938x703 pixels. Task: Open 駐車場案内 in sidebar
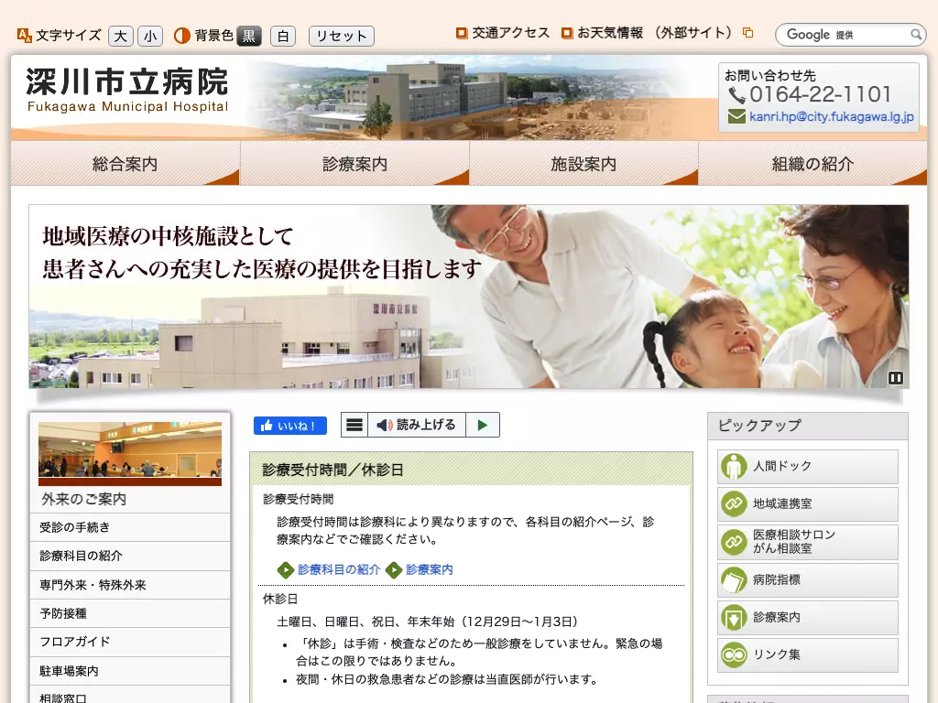(x=130, y=671)
